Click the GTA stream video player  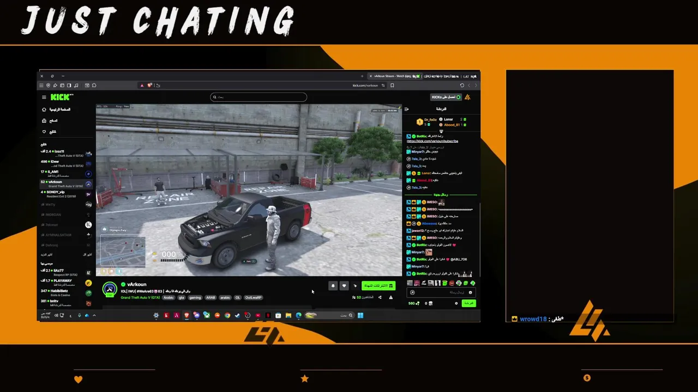(x=249, y=190)
